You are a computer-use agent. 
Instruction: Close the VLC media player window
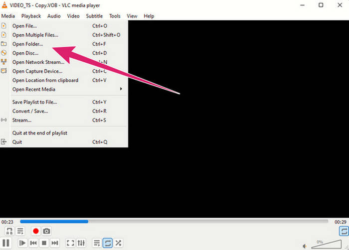point(340,5)
